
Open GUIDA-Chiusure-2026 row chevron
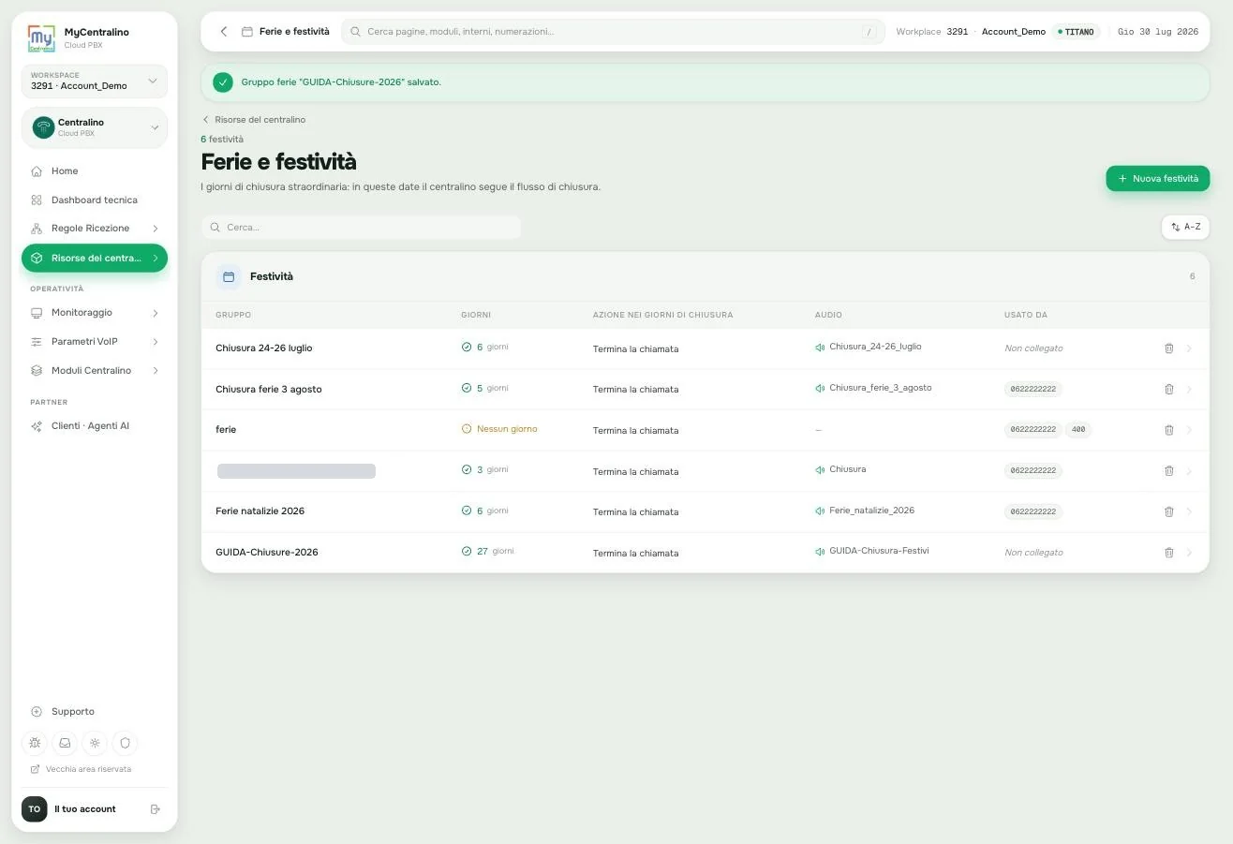1190,553
